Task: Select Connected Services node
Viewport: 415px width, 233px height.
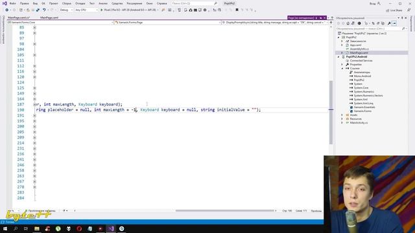Action: point(361,60)
